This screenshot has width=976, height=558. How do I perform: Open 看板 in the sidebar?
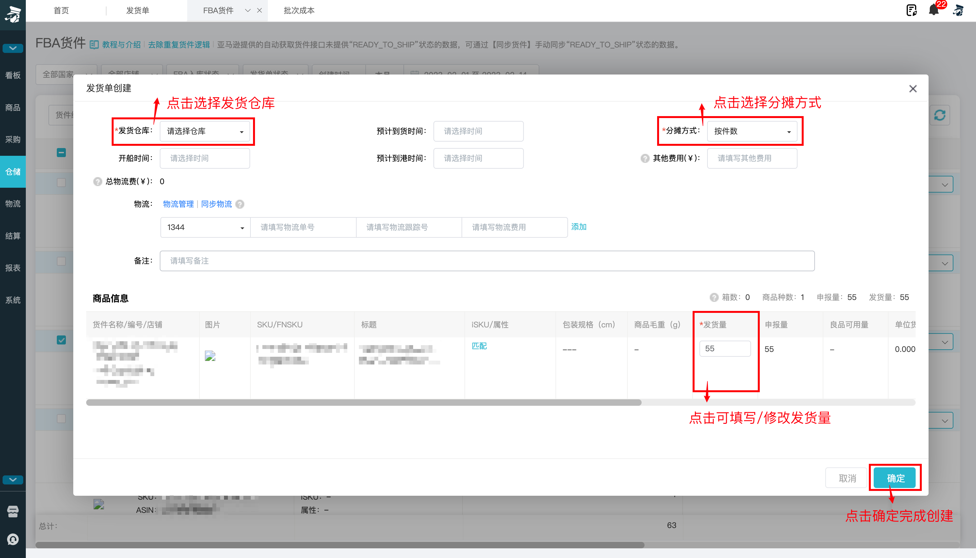[x=13, y=75]
